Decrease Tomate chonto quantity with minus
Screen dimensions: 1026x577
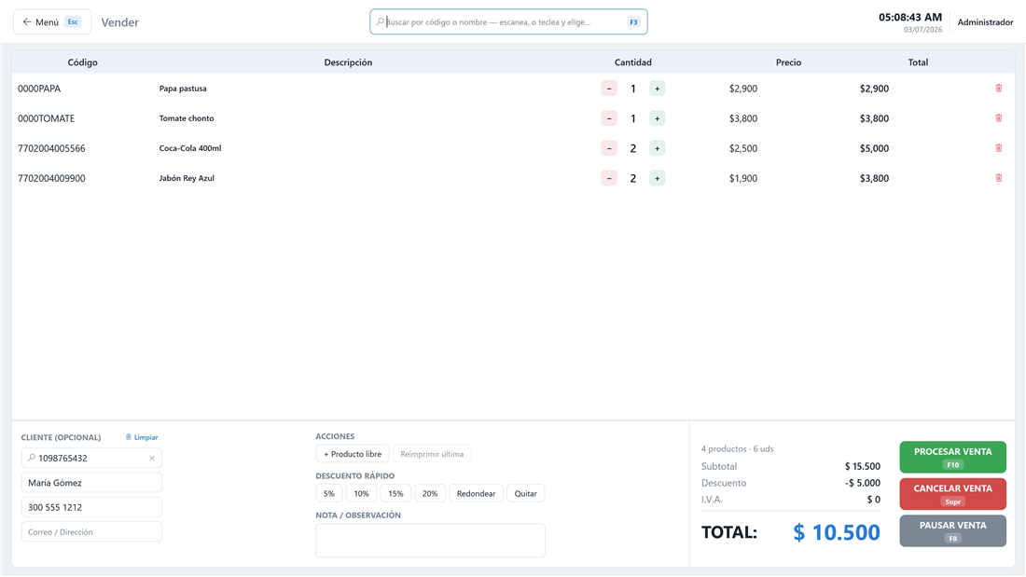(x=609, y=118)
